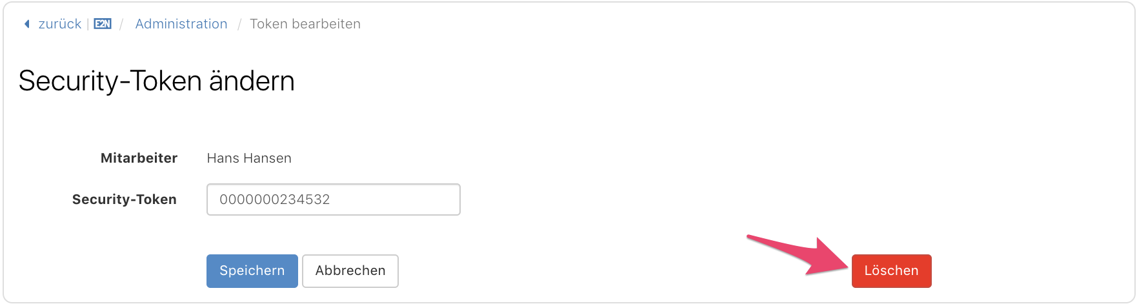Click the slash separator before Administration

click(121, 24)
